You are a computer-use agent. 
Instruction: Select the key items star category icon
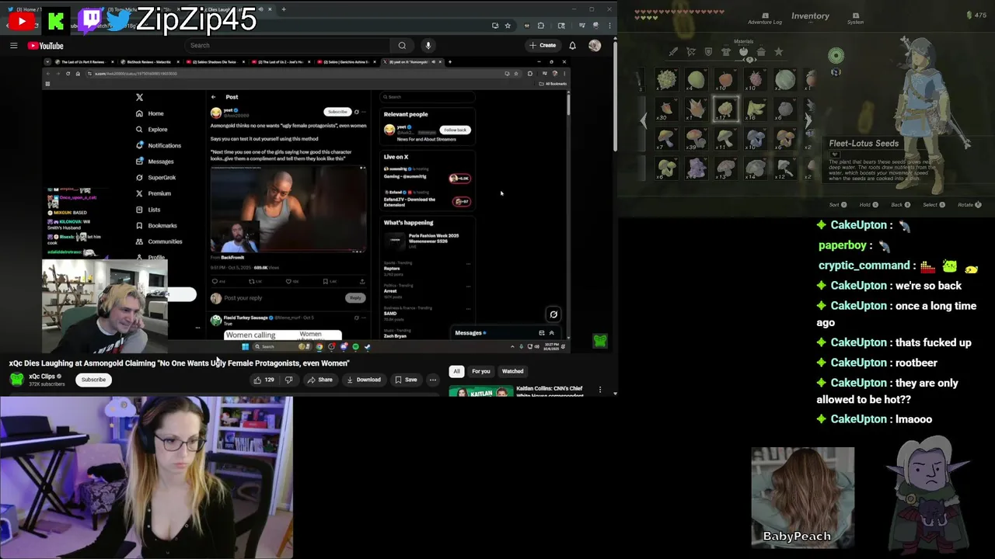(x=779, y=52)
